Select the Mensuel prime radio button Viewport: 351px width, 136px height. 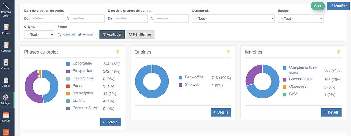click(x=59, y=35)
